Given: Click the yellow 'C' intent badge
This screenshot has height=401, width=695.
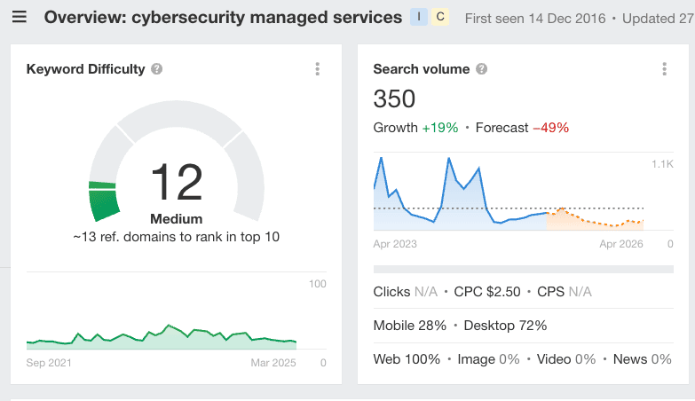Looking at the screenshot, I should (438, 18).
